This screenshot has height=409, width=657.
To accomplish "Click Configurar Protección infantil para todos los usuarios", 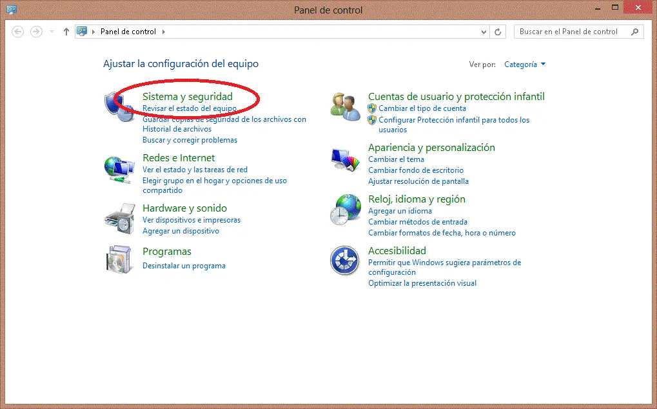I will [454, 125].
